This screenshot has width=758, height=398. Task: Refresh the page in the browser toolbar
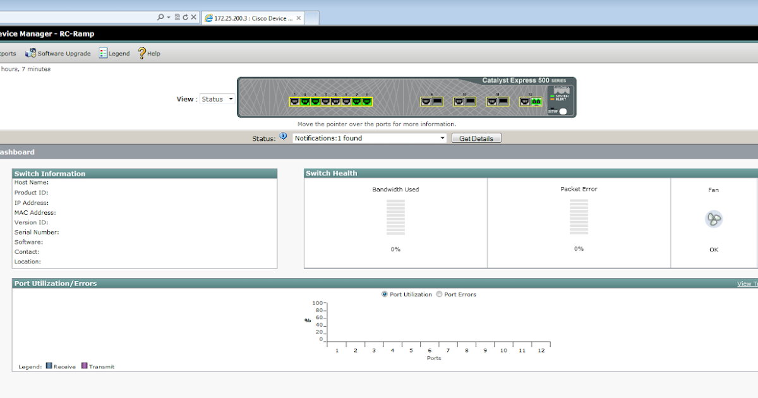[x=186, y=17]
